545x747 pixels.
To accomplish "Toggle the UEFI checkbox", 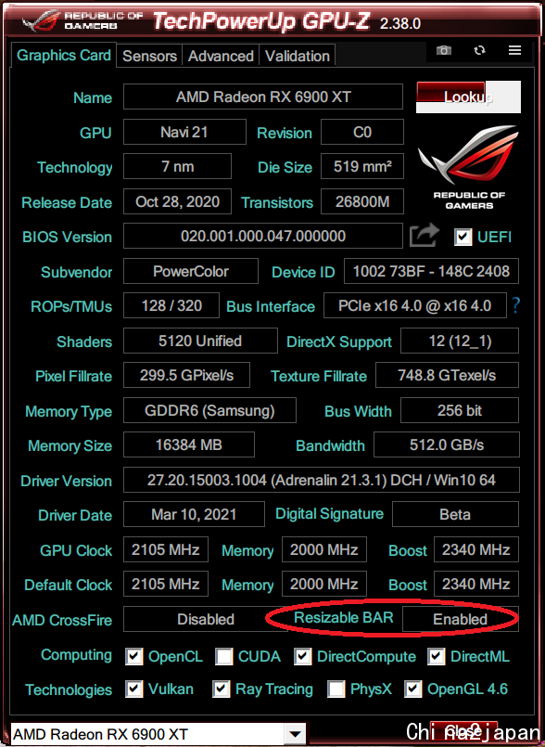I will pos(463,237).
